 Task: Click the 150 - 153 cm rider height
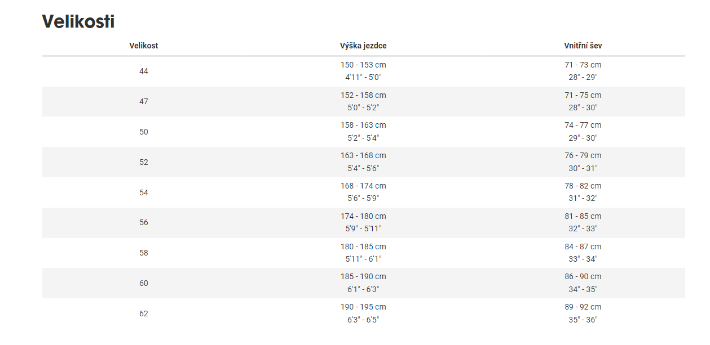point(363,65)
